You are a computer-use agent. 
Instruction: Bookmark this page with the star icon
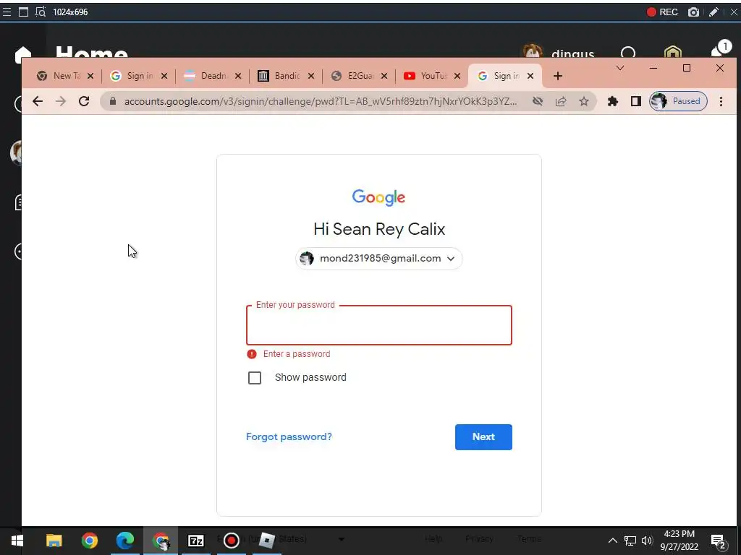(584, 101)
